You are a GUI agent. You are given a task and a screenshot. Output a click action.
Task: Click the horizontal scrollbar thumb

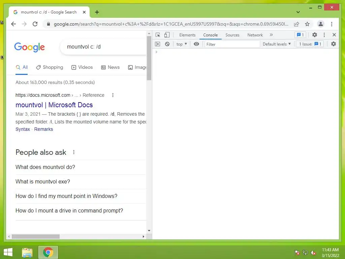tap(36, 236)
